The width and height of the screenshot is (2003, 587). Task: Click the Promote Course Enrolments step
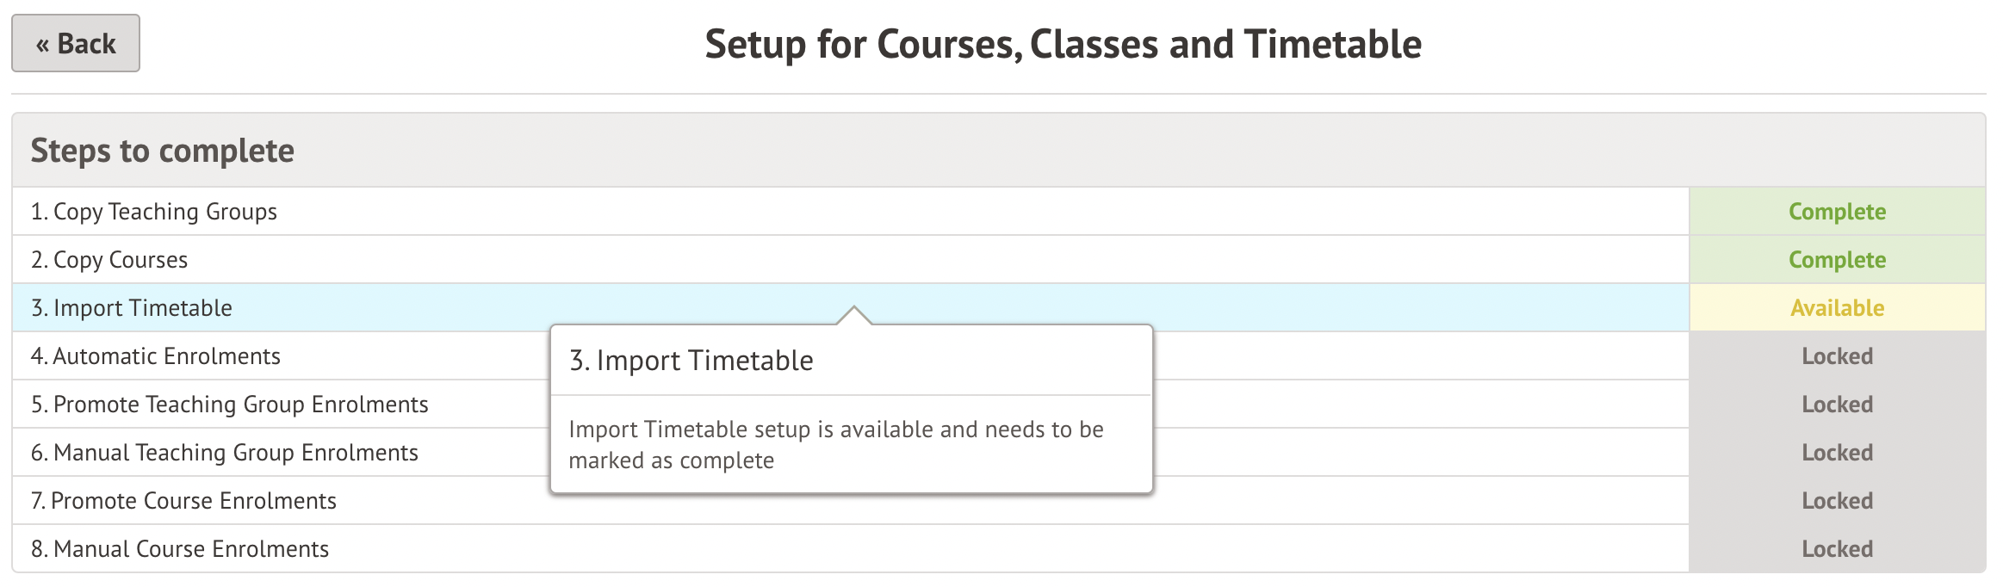(184, 501)
